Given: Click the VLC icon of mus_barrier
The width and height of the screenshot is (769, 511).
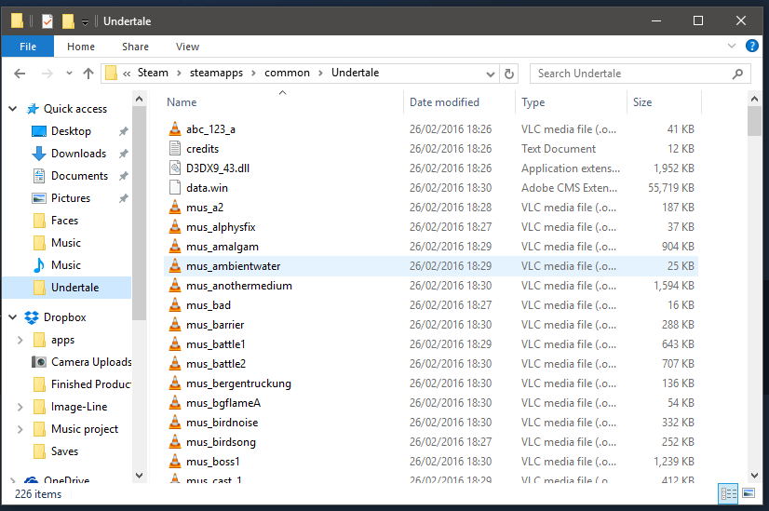Looking at the screenshot, I should pos(174,325).
